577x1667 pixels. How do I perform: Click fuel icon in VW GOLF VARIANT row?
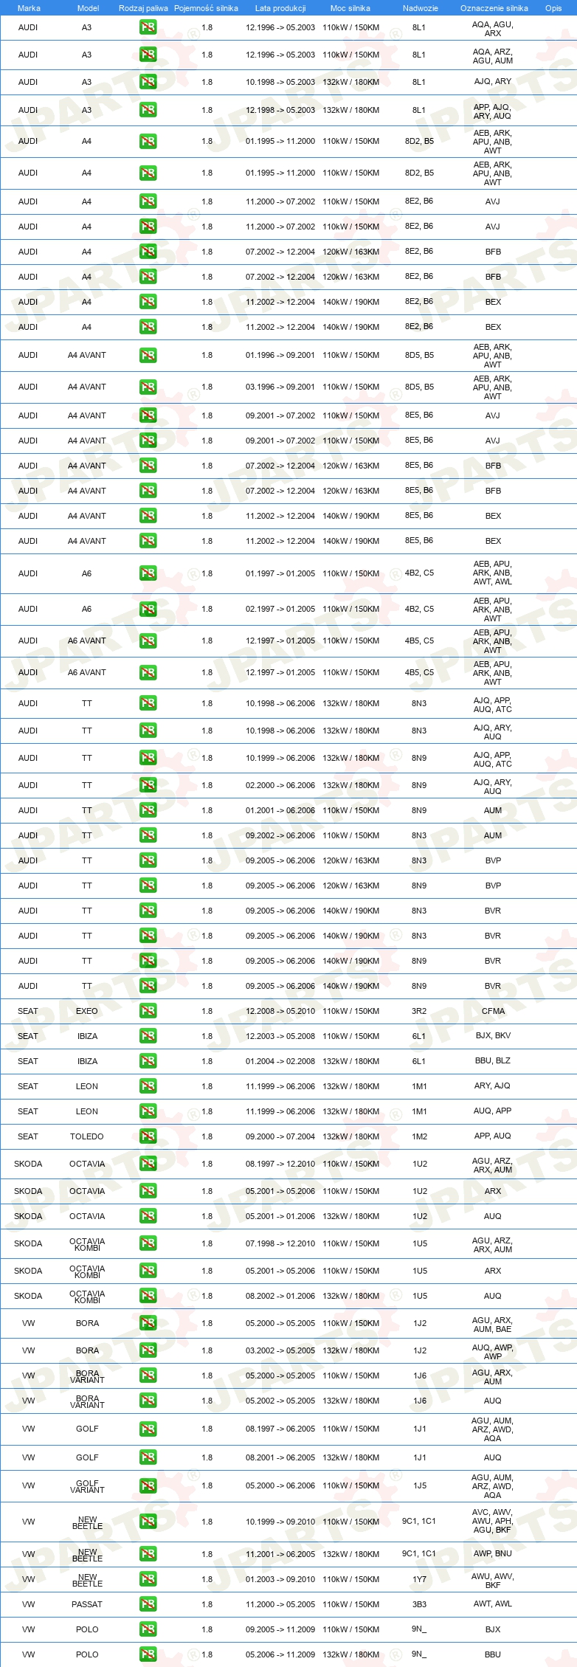coord(148,1486)
